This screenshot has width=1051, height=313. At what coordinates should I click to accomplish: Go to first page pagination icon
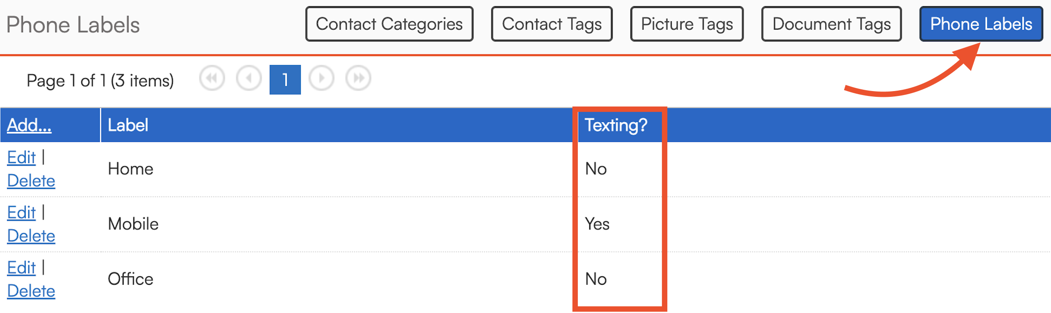coord(212,79)
